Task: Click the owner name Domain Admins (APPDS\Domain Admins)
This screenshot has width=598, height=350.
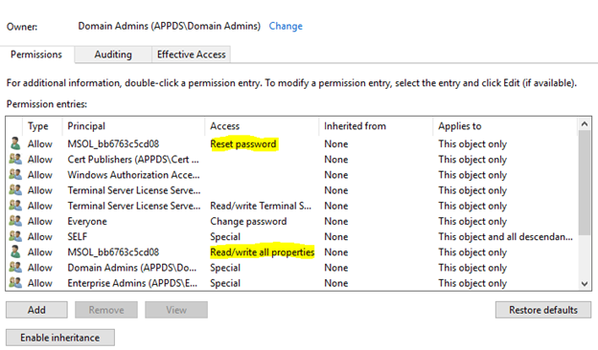Action: click(170, 26)
